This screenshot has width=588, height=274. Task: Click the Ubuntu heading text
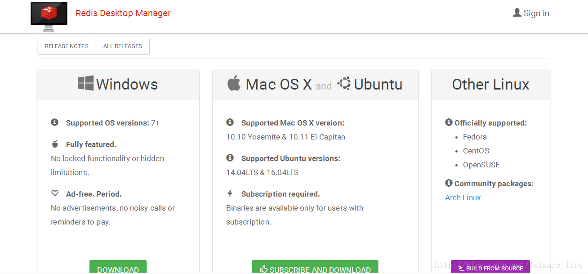[378, 84]
